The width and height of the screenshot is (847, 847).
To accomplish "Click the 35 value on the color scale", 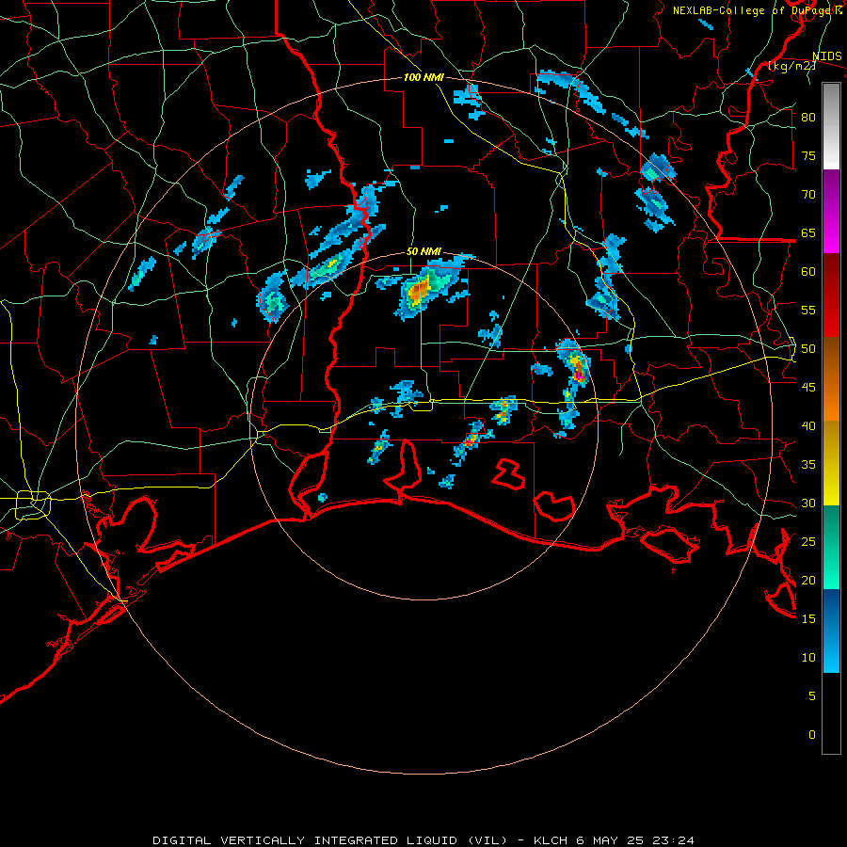I will click(808, 465).
